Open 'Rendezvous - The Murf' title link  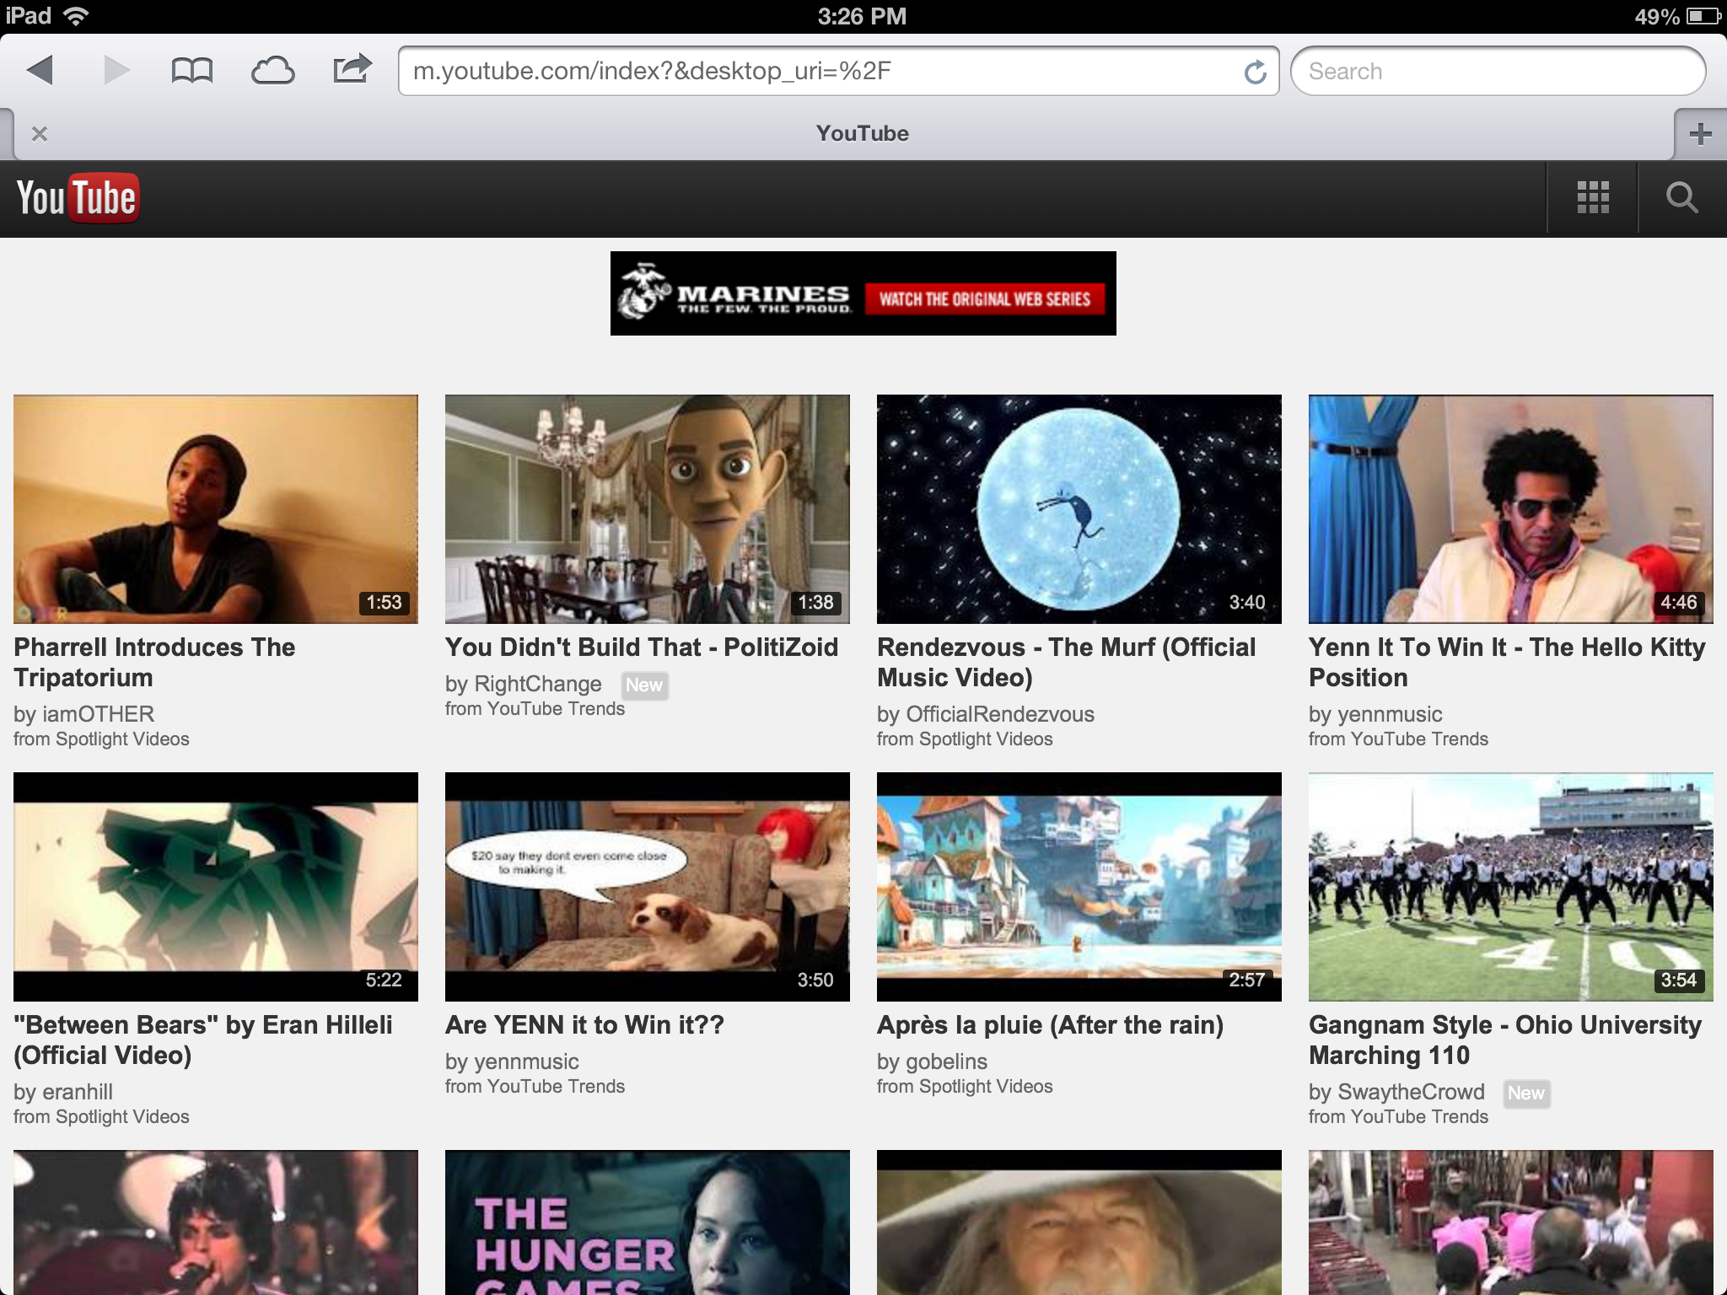coord(1066,663)
